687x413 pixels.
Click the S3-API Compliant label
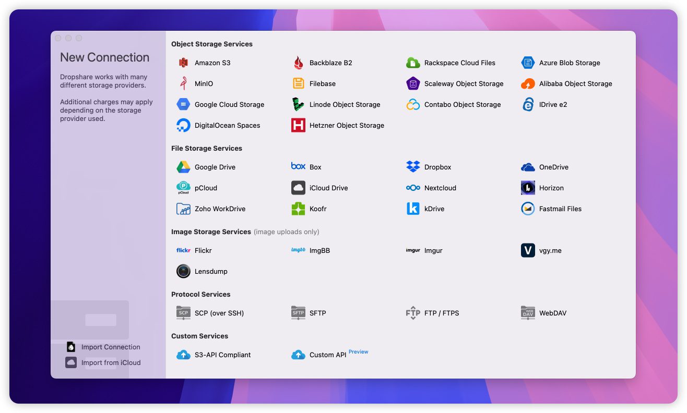tap(223, 355)
